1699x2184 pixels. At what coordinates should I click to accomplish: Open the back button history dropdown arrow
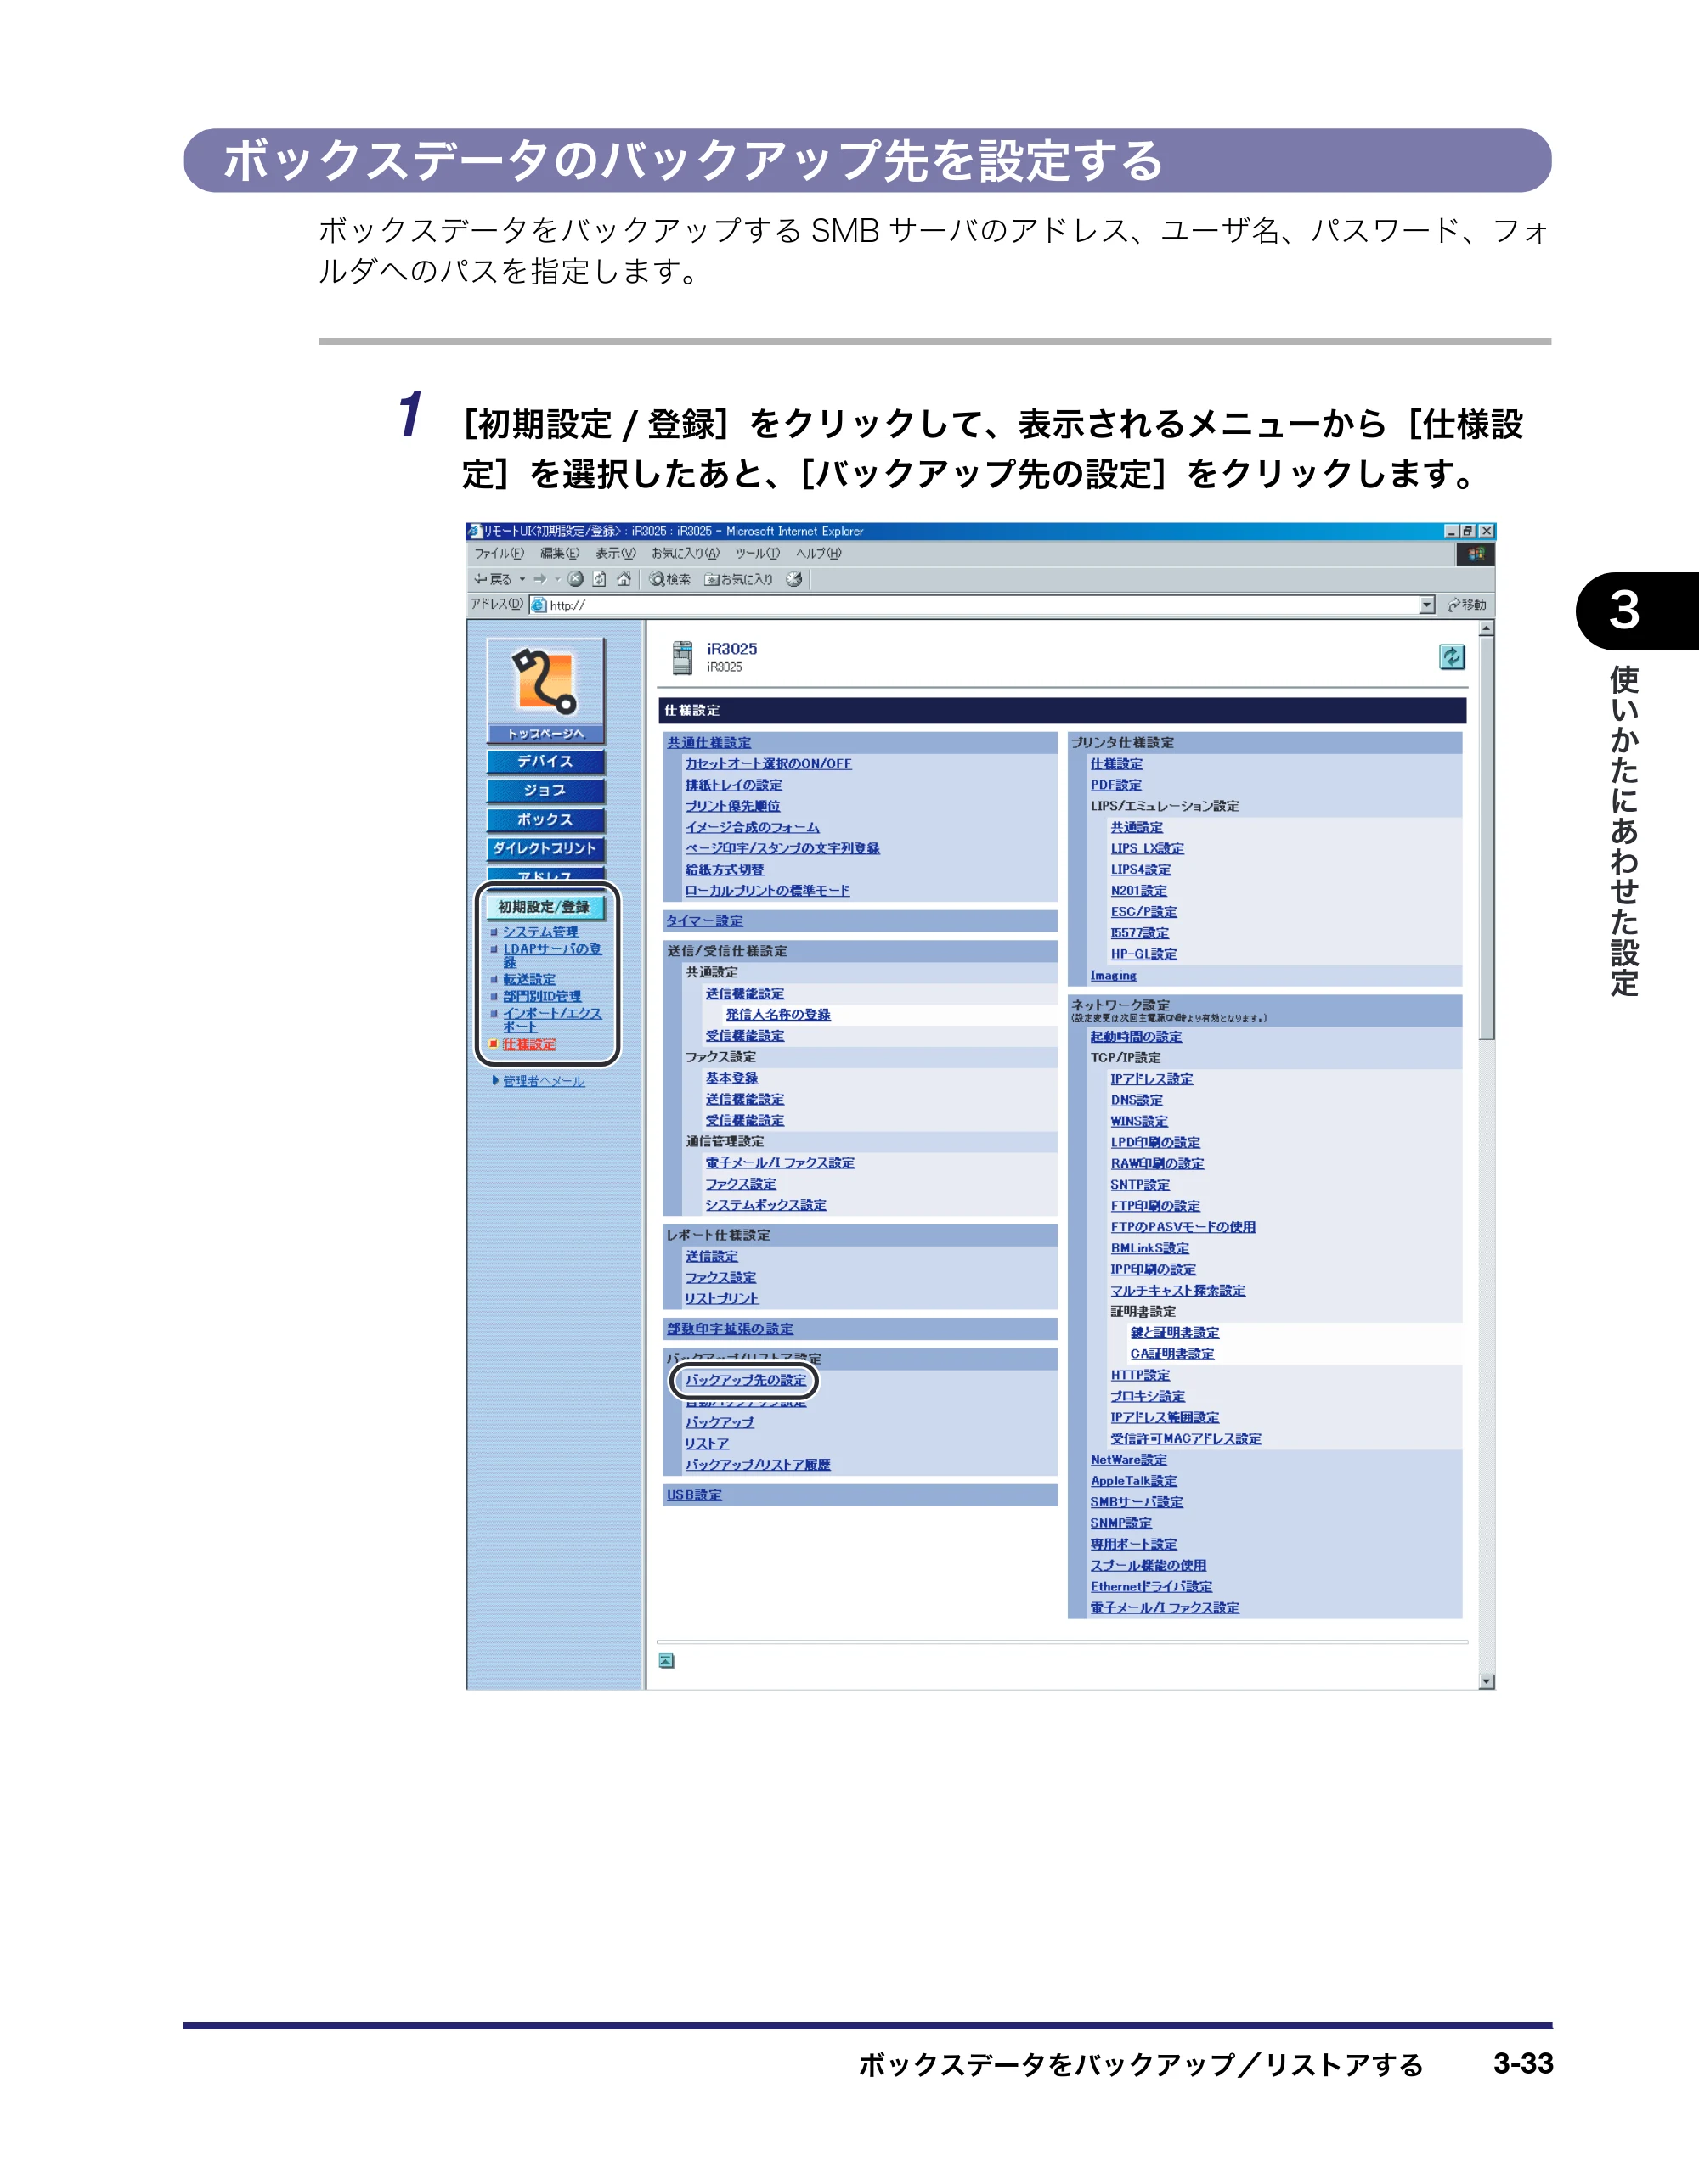[522, 579]
